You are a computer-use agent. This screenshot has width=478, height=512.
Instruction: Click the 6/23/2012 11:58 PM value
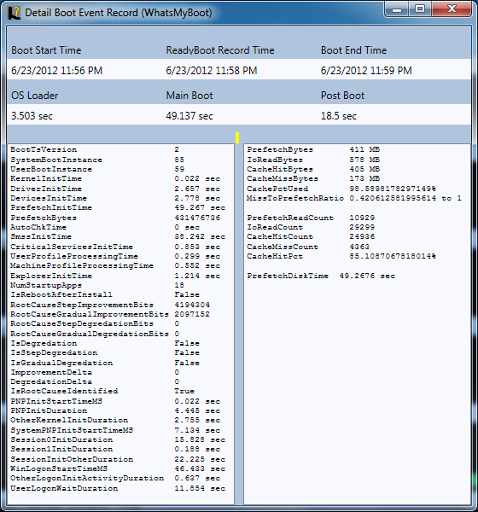tap(212, 71)
